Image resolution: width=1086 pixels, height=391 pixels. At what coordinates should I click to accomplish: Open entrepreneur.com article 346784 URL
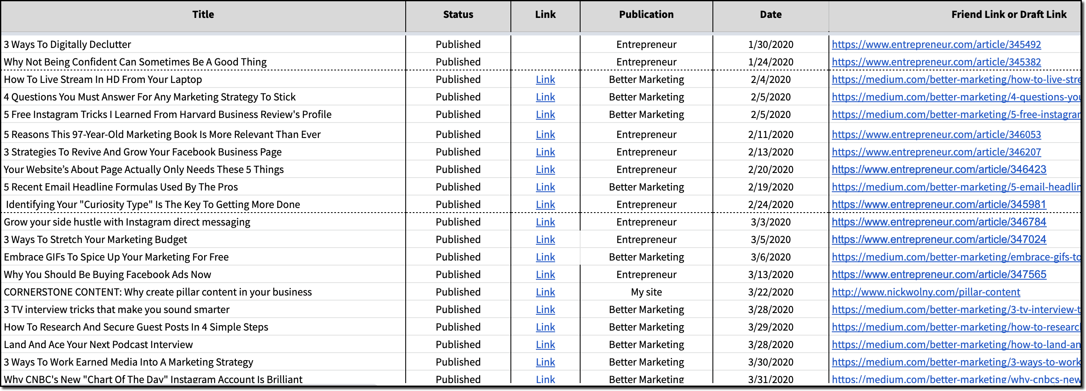point(939,222)
